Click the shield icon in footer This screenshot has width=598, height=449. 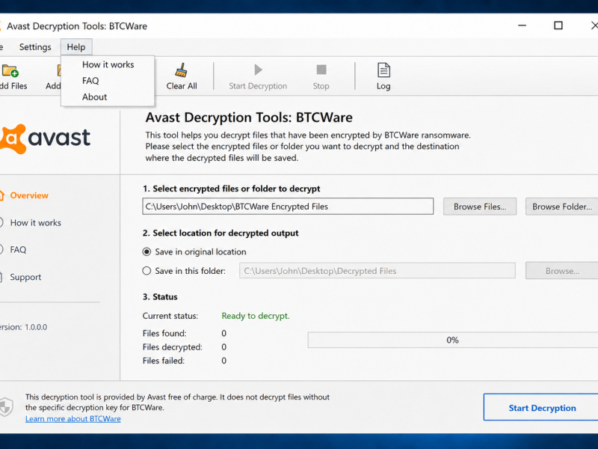coord(6,406)
